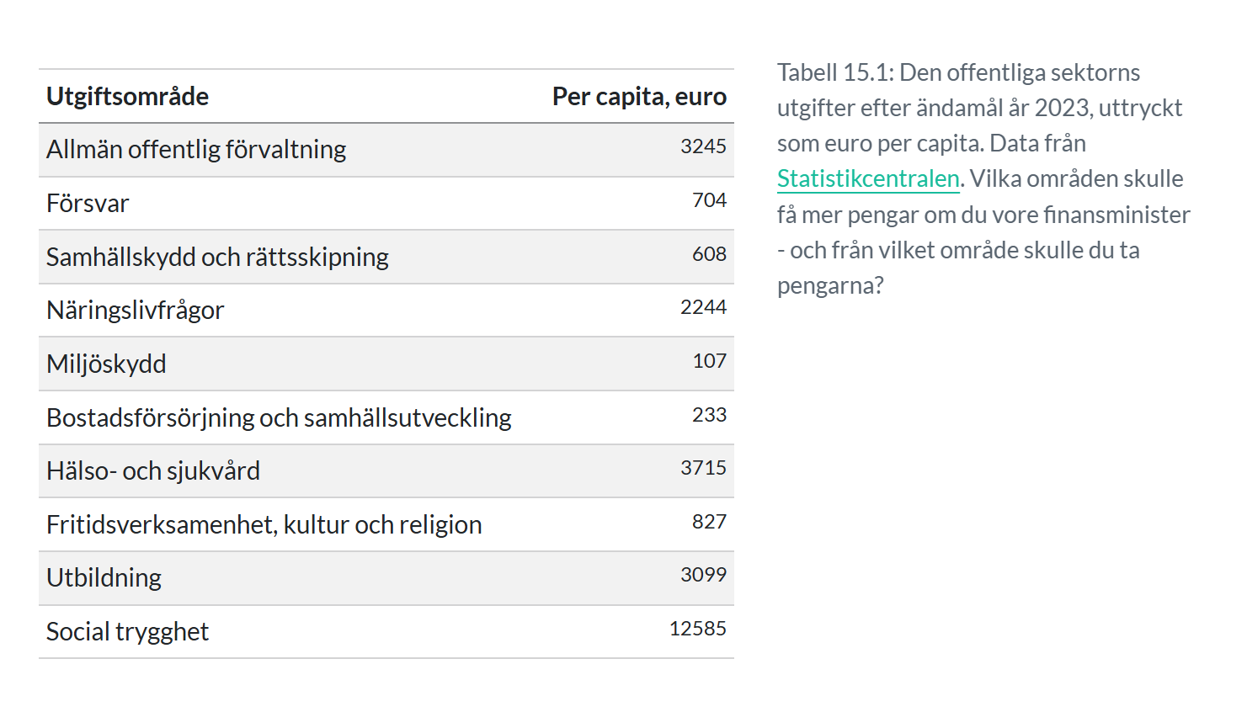Select the Miljöskydd row label

(x=106, y=364)
